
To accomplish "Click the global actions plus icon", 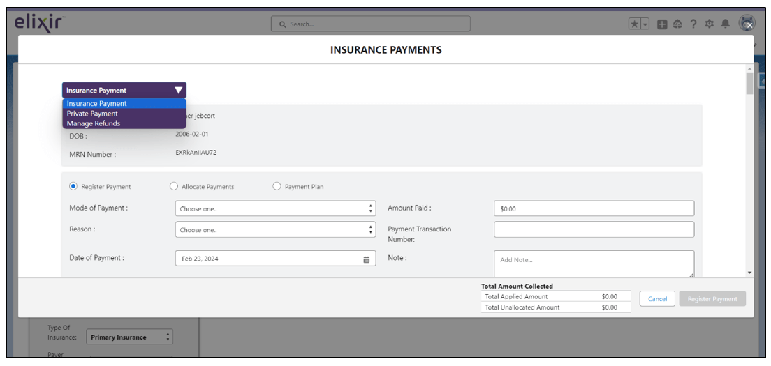I will 662,24.
